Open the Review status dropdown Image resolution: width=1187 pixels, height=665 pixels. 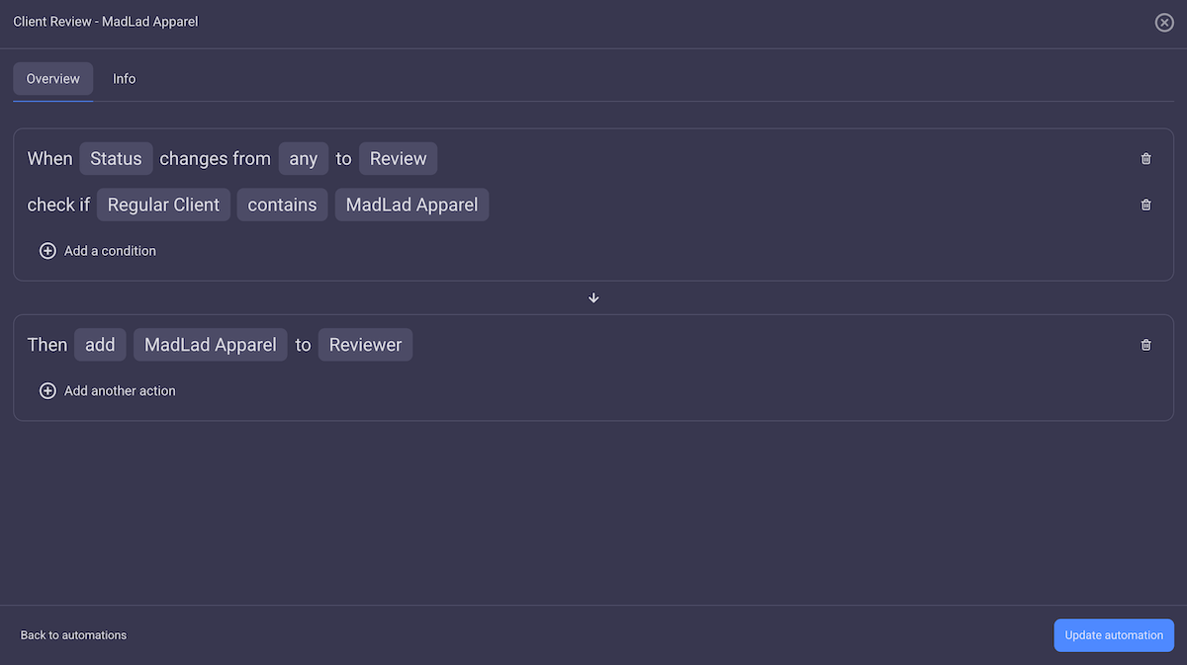tap(398, 158)
